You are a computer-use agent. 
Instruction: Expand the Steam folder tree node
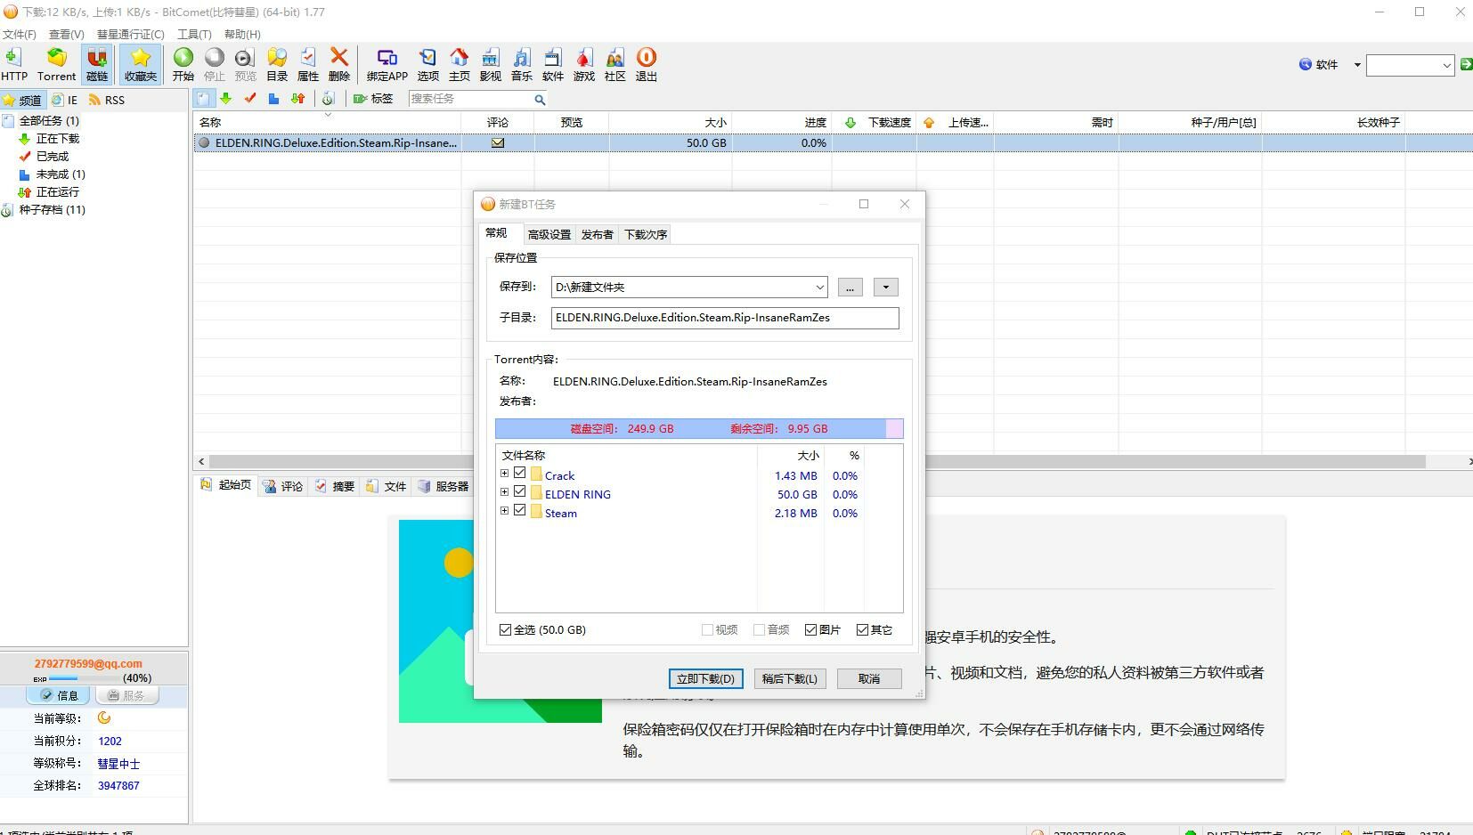pos(505,511)
